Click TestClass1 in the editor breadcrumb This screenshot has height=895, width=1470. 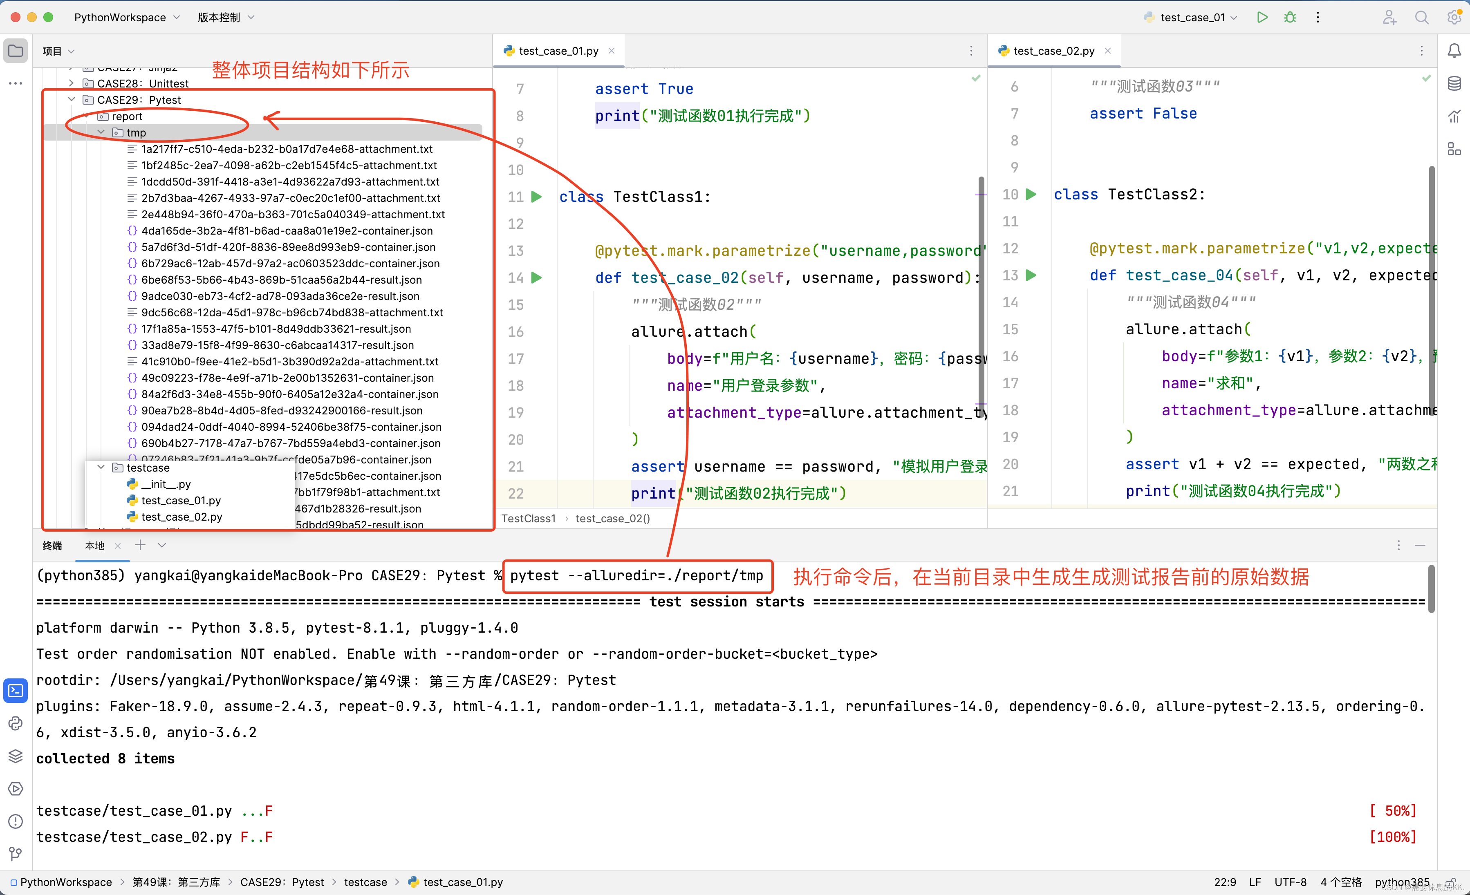(x=528, y=518)
